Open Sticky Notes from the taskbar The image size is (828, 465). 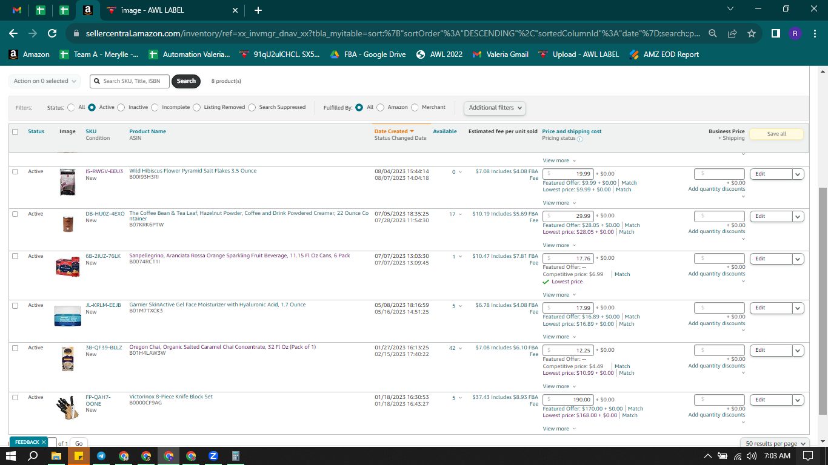78,455
